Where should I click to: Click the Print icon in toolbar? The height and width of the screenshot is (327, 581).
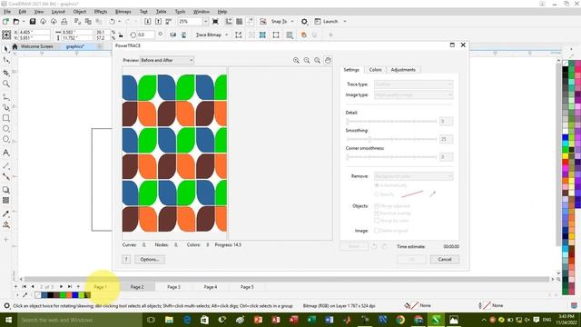[x=64, y=22]
